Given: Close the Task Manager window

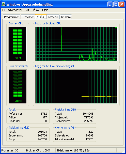Looking at the screenshot, I should coord(122,4).
